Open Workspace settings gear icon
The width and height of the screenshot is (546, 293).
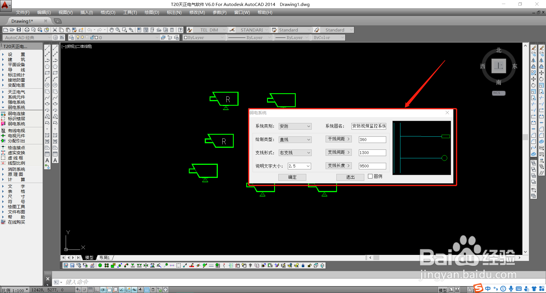pos(55,38)
